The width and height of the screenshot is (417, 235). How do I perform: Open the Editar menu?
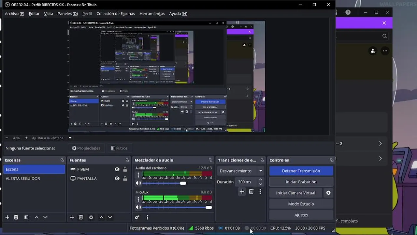click(x=34, y=14)
